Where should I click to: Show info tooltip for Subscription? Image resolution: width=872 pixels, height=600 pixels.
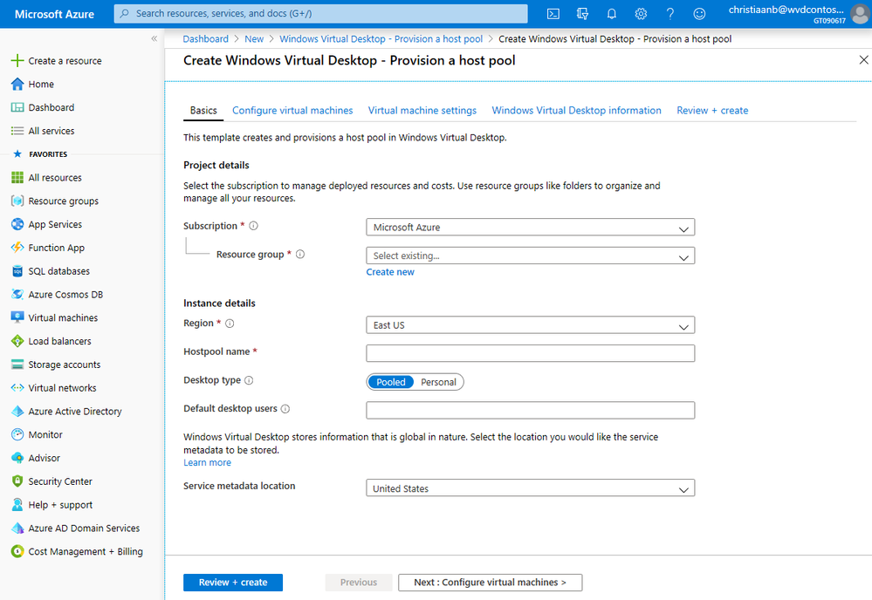[254, 226]
